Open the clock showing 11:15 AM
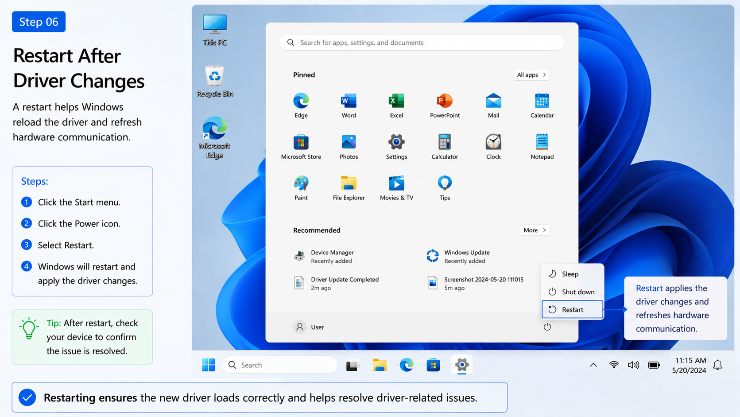Viewport: 740px width, 417px height. tap(689, 365)
